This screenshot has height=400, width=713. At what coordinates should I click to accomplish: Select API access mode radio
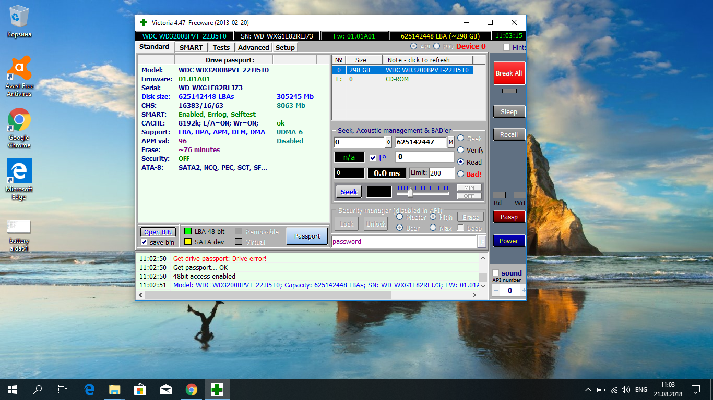tap(414, 47)
